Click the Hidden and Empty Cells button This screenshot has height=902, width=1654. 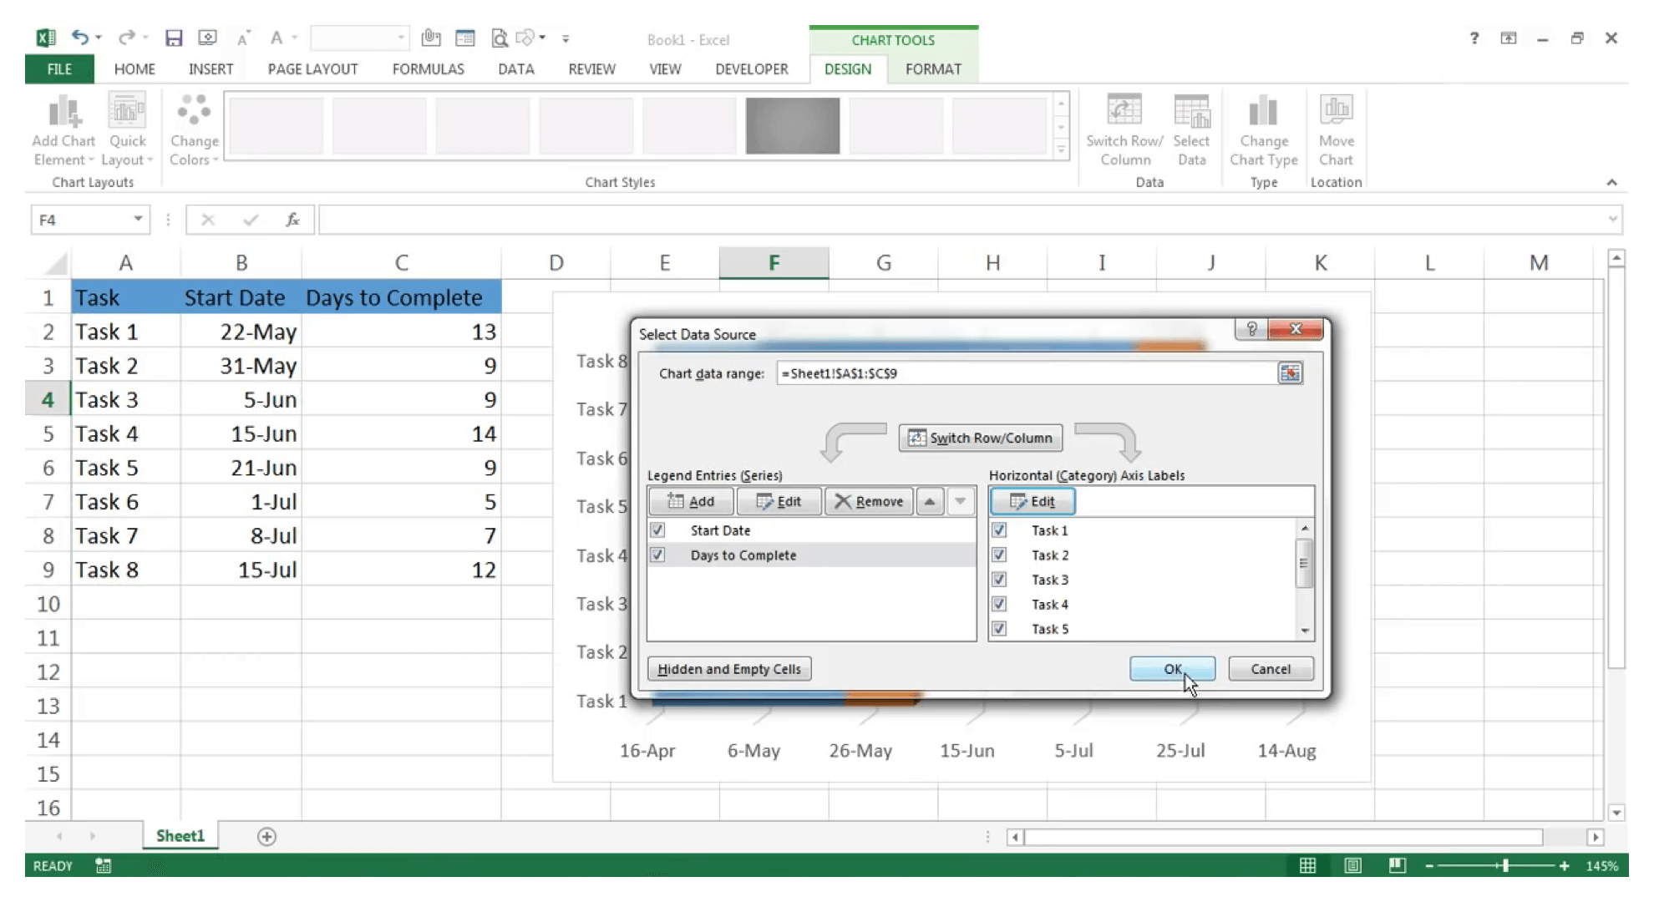[730, 669]
